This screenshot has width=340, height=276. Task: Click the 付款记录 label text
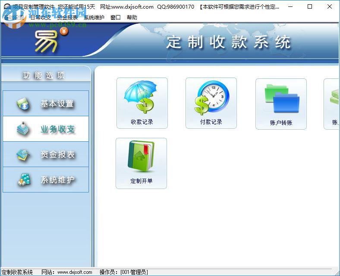pos(211,122)
